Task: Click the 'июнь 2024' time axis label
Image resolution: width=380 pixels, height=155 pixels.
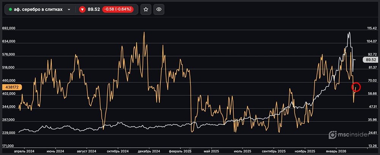Action: pos(55,151)
